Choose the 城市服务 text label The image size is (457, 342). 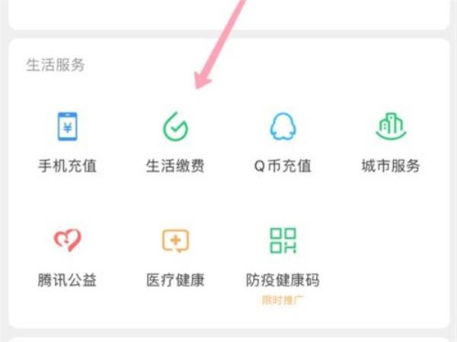[x=391, y=166]
